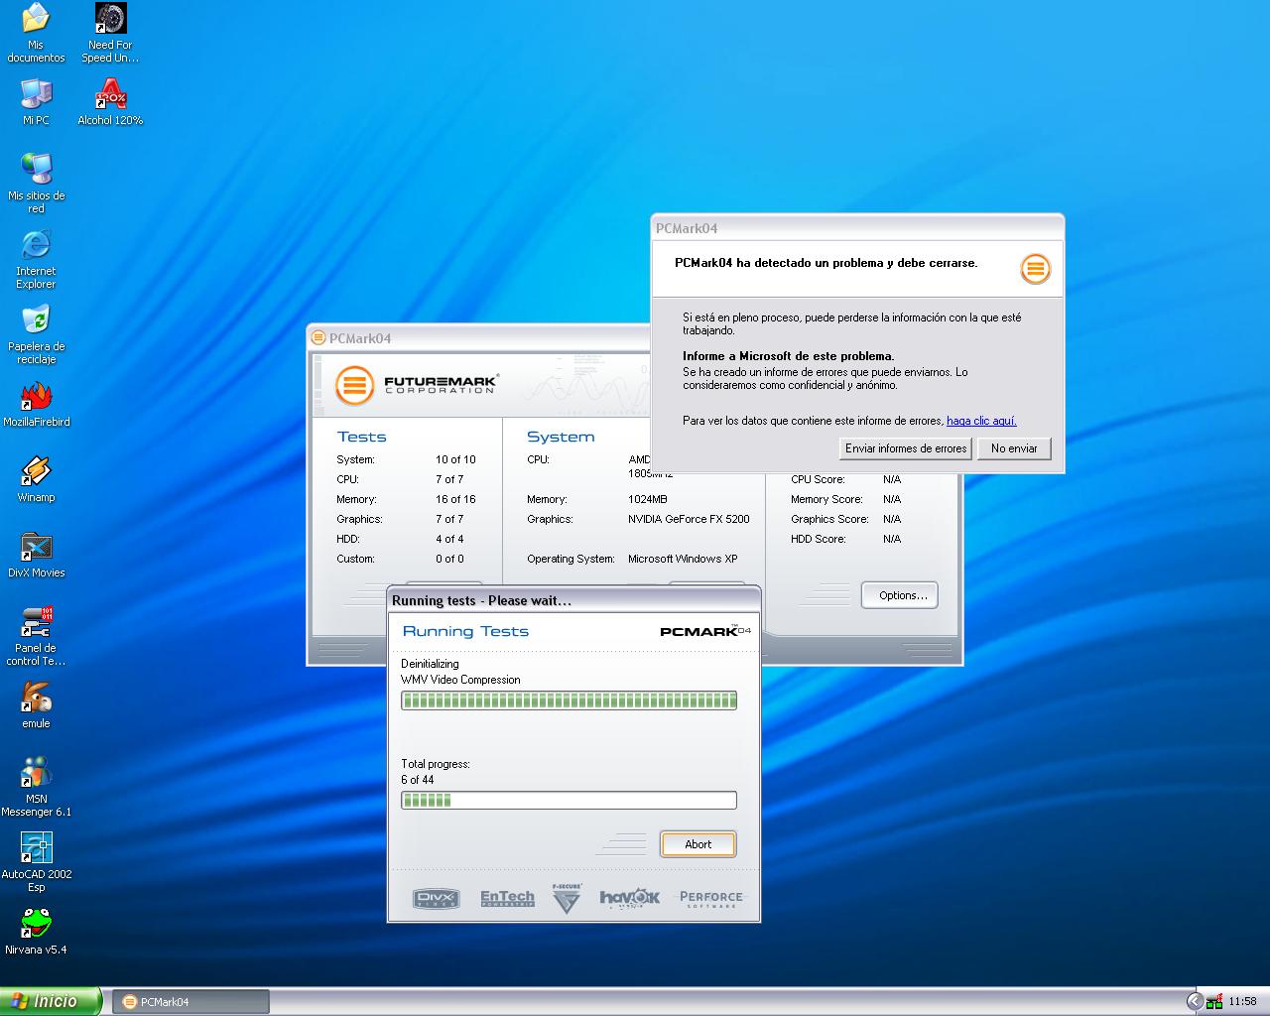This screenshot has height=1016, width=1270.
Task: Launch Alcohol 120% from desktop
Action: (x=110, y=95)
